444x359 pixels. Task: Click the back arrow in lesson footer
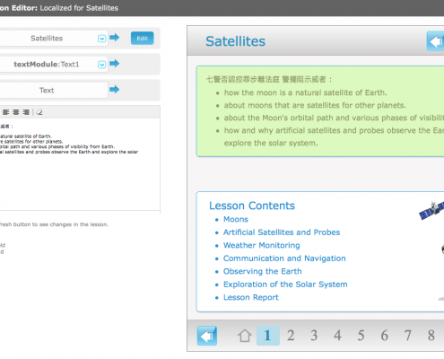[x=207, y=336]
